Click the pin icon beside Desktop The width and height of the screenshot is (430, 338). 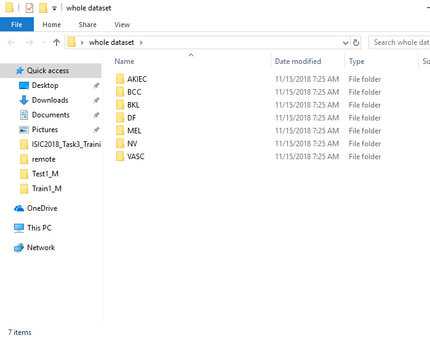96,85
